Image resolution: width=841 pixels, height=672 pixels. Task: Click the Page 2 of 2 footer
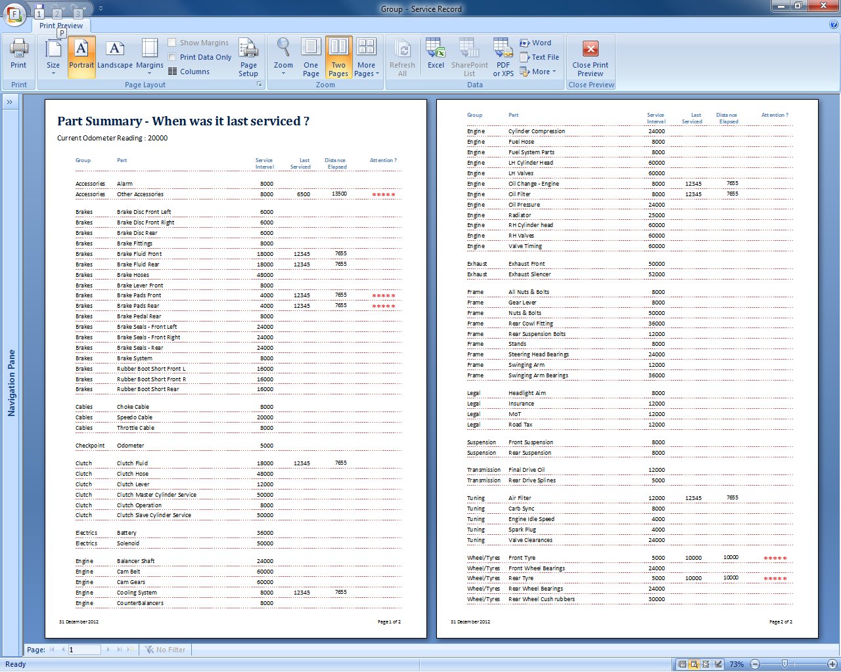781,621
